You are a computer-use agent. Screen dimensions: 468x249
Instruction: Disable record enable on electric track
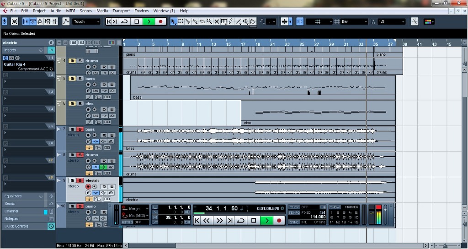(88, 187)
